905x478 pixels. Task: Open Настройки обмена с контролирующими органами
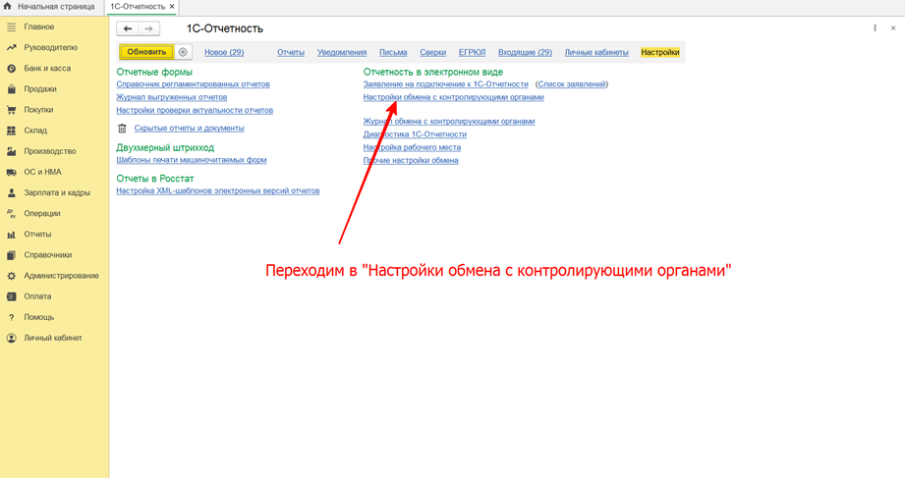tap(453, 97)
